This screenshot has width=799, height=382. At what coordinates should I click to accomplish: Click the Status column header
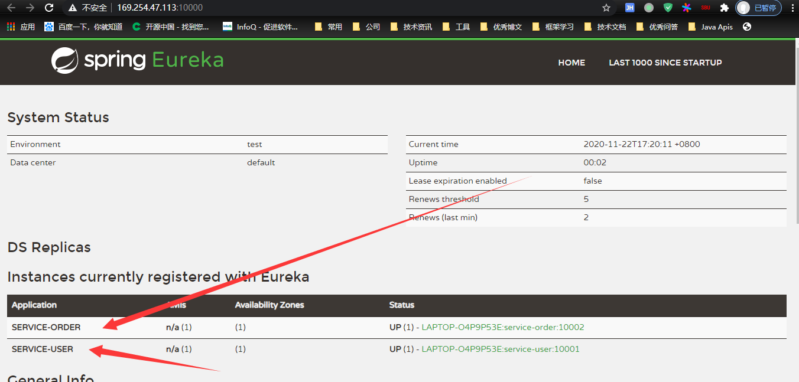[x=402, y=305]
